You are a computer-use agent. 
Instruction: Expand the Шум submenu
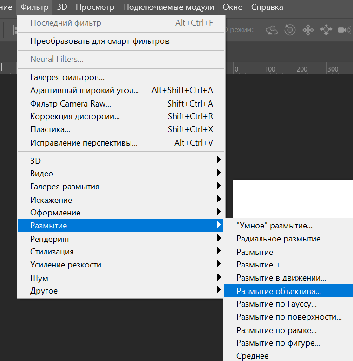[121, 278]
